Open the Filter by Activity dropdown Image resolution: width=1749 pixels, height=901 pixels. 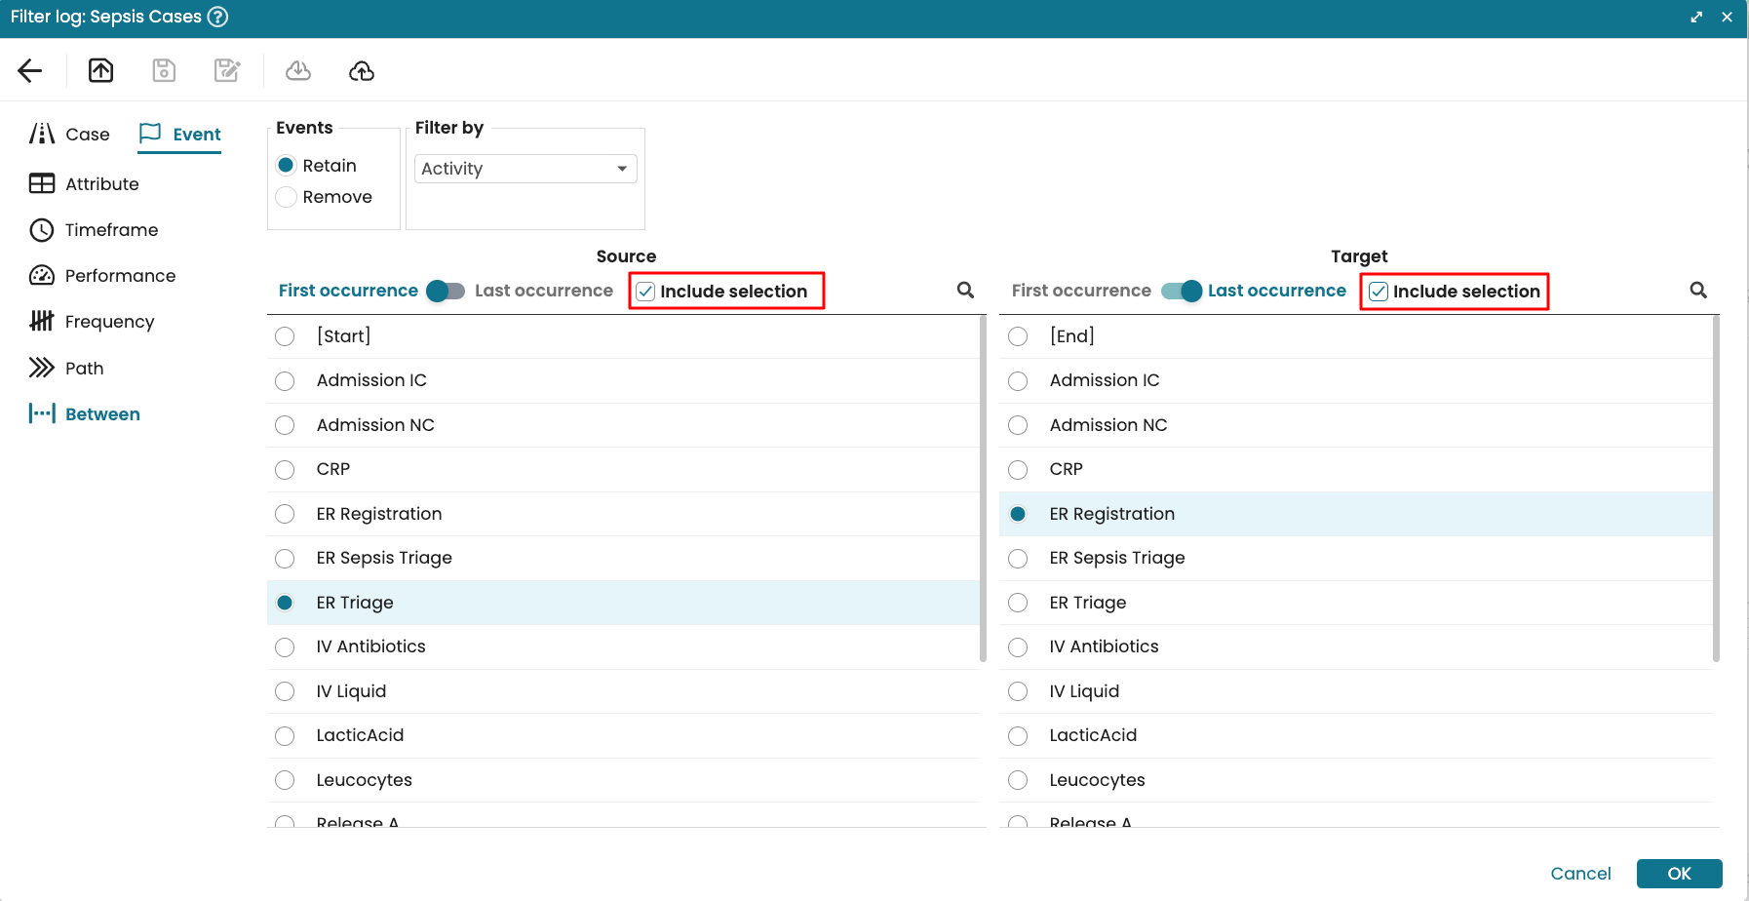pyautogui.click(x=525, y=169)
